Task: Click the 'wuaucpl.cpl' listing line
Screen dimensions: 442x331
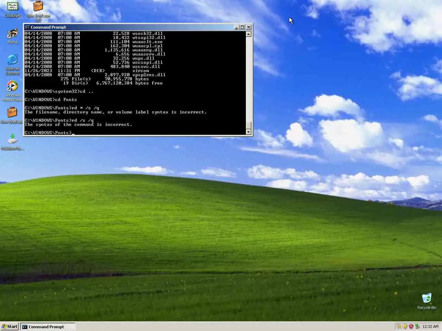Action: click(x=94, y=46)
